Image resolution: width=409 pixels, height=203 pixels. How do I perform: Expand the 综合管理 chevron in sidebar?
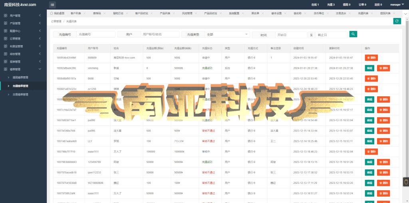click(x=40, y=54)
